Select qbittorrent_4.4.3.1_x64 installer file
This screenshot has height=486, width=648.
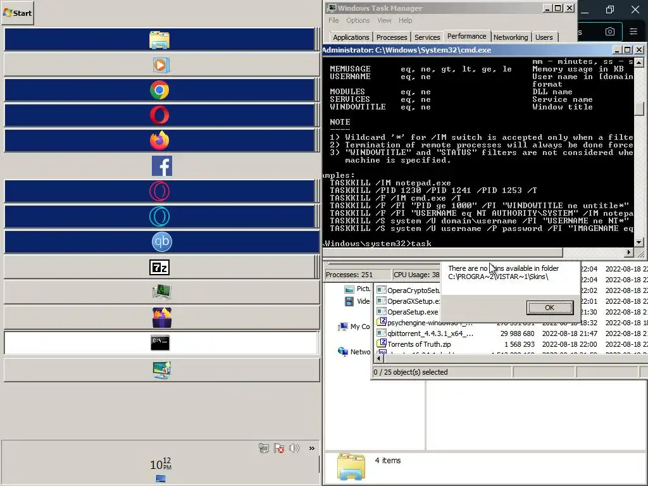(426, 333)
